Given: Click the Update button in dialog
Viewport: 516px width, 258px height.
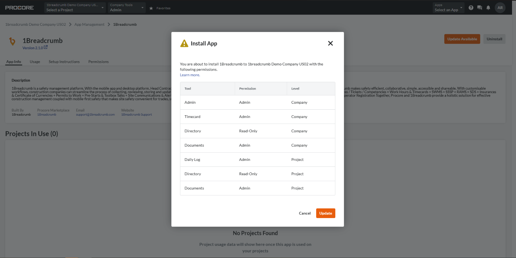Looking at the screenshot, I should tap(326, 213).
